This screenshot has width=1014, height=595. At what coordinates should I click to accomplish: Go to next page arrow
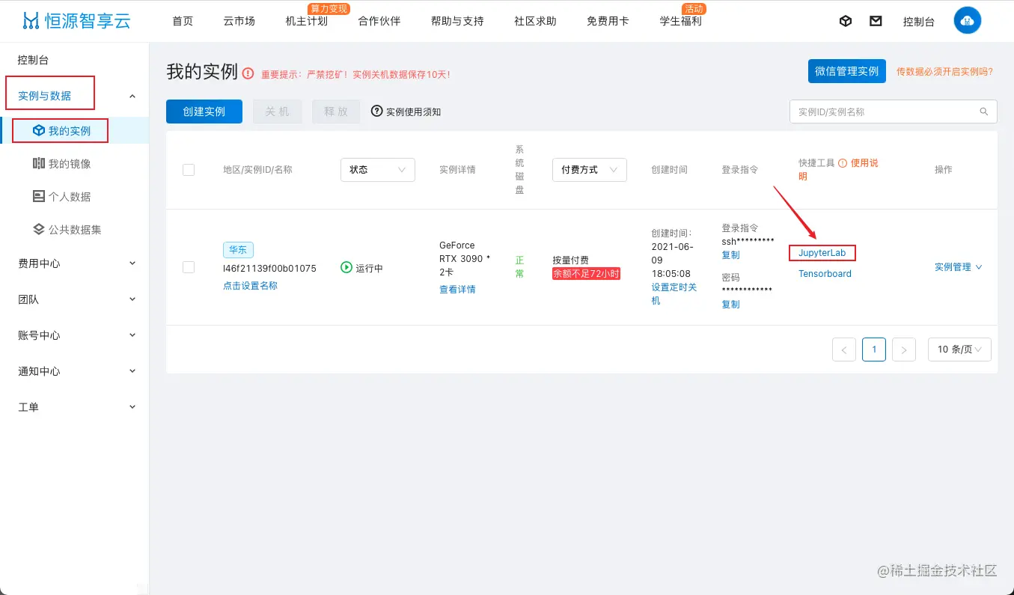(x=904, y=350)
